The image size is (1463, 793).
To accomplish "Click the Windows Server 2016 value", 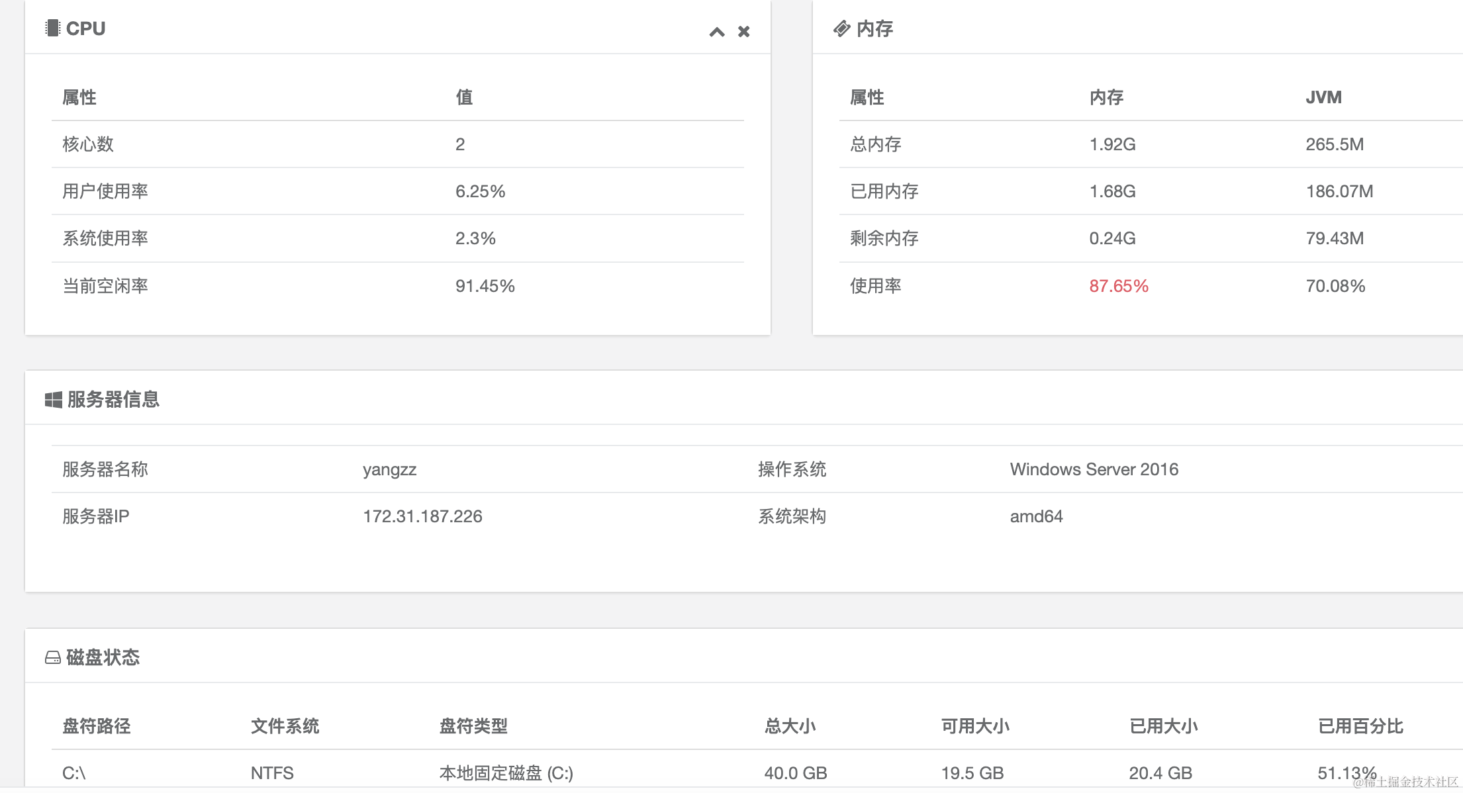I will [x=1094, y=469].
